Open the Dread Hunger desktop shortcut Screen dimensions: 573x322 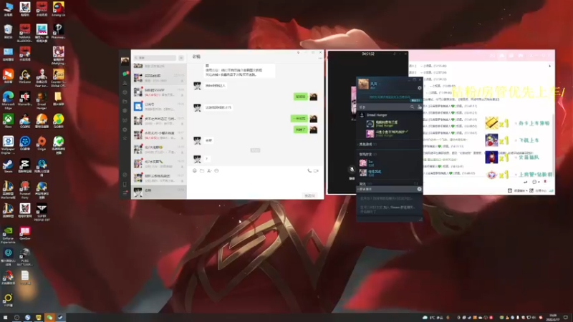(42, 100)
